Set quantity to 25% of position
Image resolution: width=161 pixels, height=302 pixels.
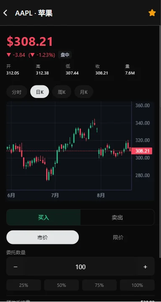coord(24,285)
